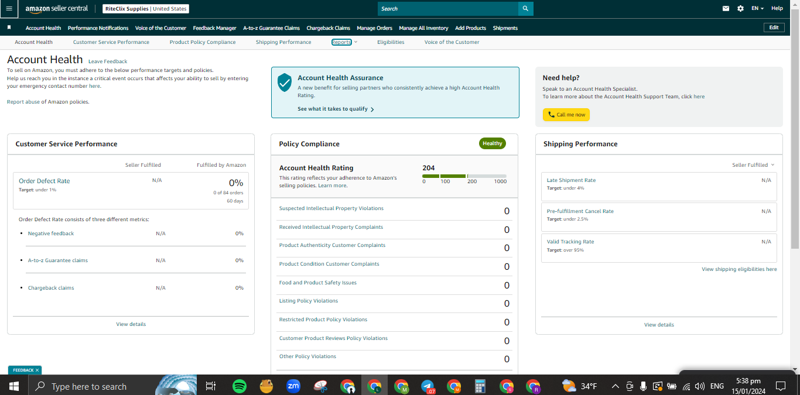The width and height of the screenshot is (800, 395).
Task: Open the Voice of the Customer sub-tab
Action: [x=452, y=42]
